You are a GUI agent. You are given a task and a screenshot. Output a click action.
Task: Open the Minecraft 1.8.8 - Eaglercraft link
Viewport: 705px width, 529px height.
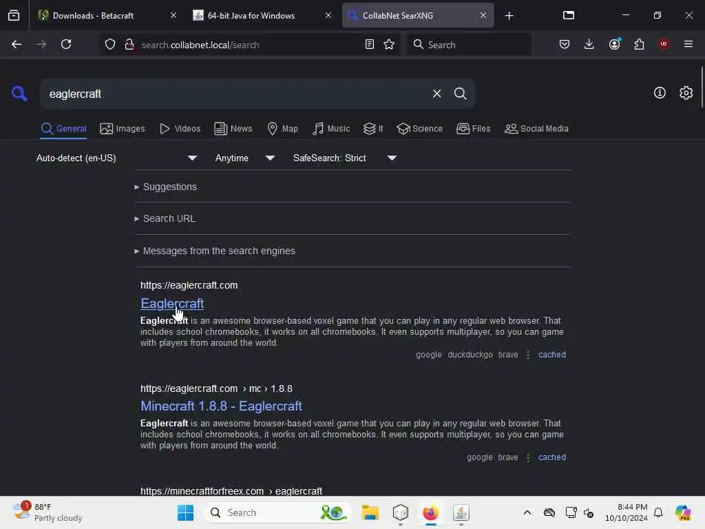click(x=221, y=406)
